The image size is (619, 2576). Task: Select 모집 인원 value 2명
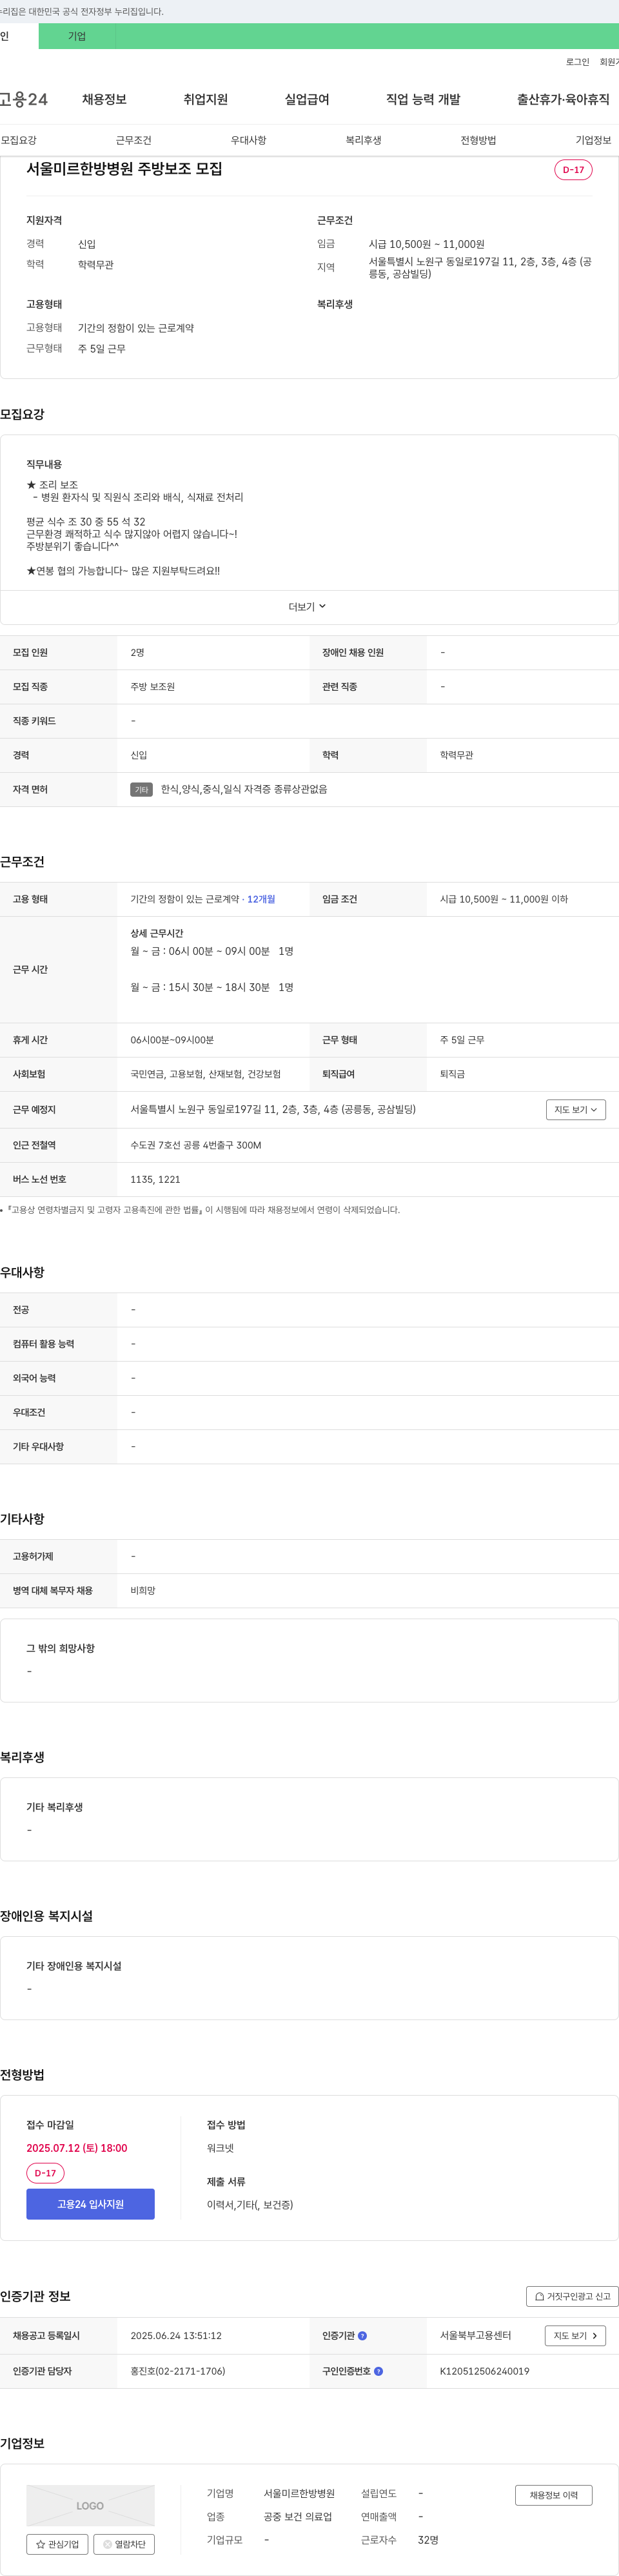click(138, 653)
